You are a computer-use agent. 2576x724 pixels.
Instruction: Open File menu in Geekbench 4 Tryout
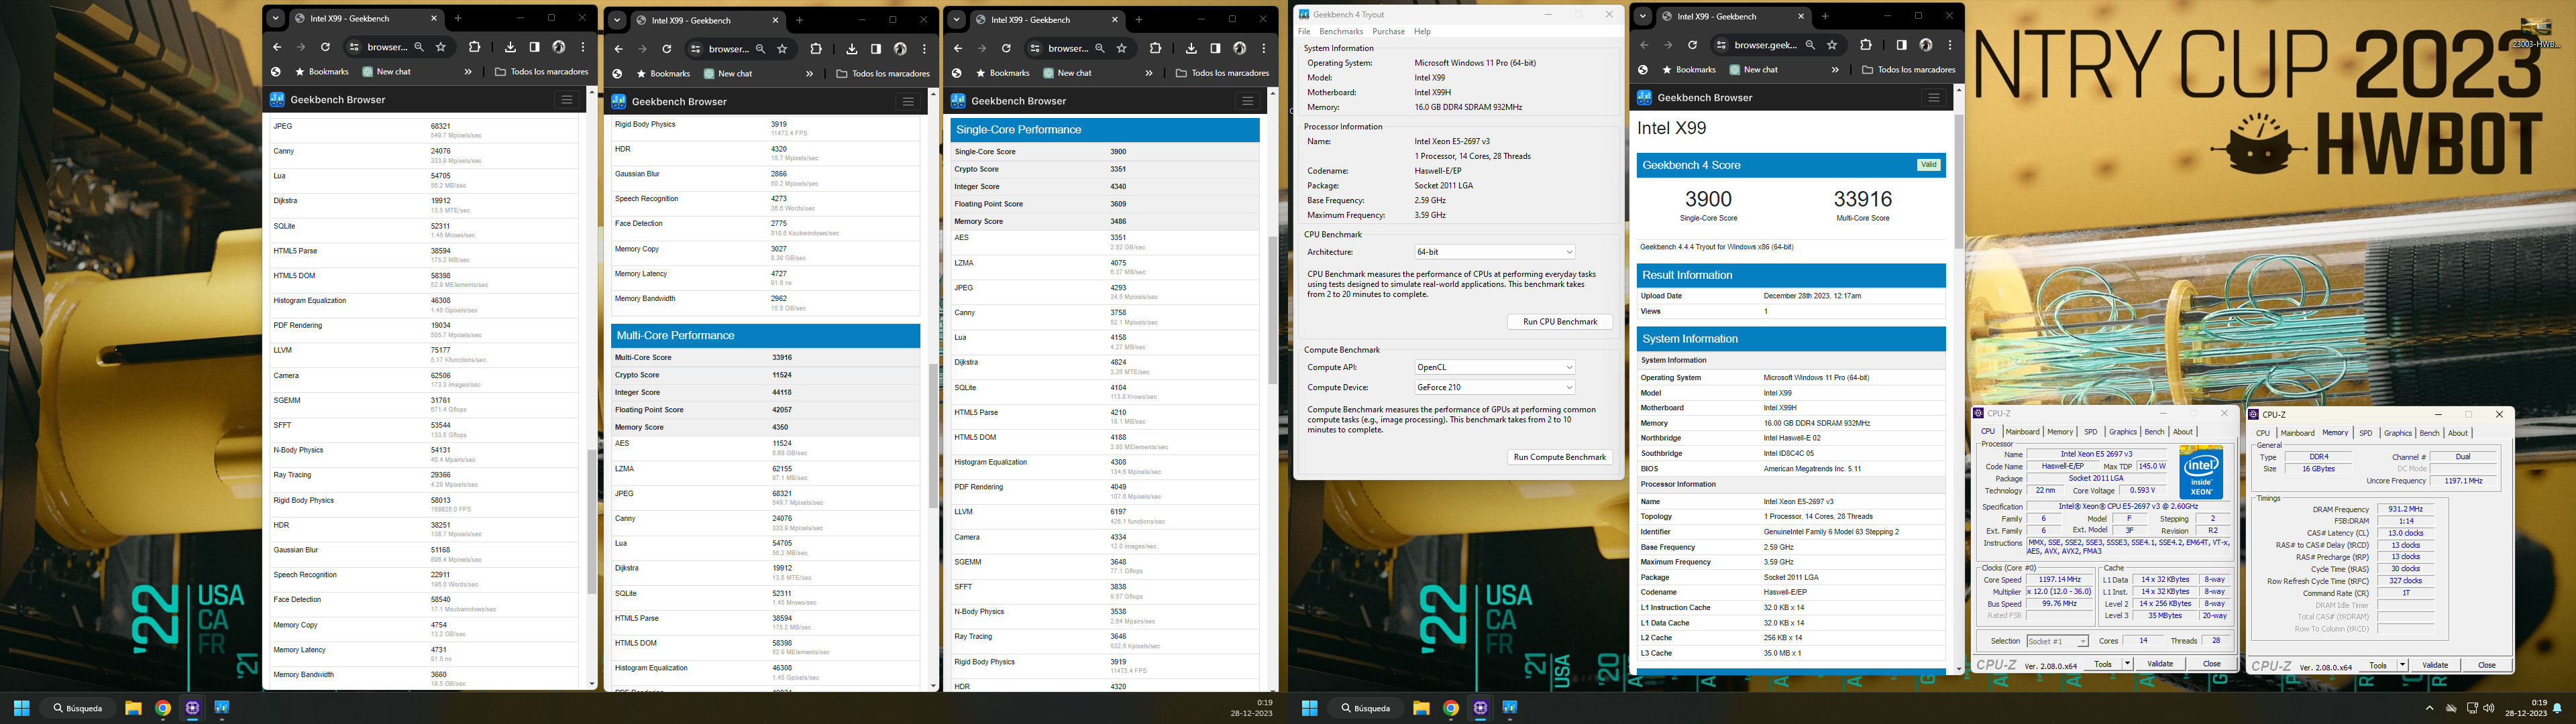pyautogui.click(x=1304, y=32)
